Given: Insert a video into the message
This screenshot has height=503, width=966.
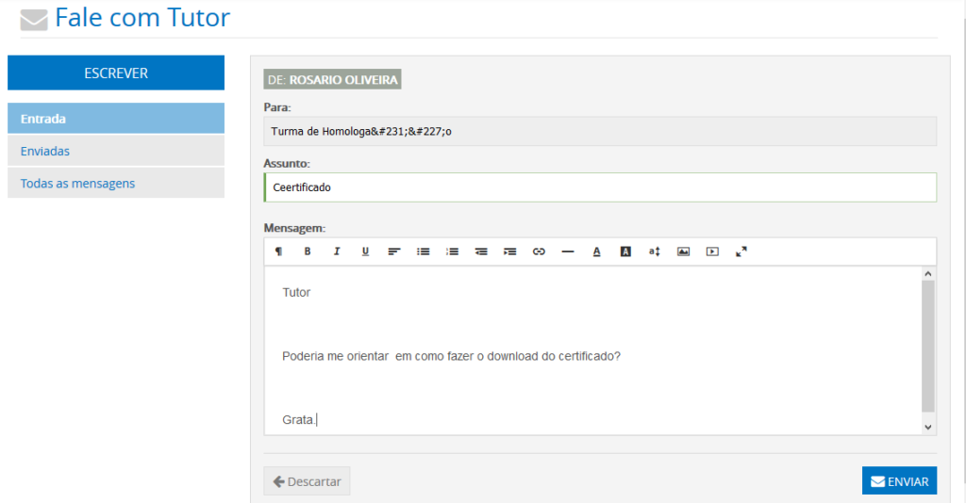Looking at the screenshot, I should [x=712, y=251].
